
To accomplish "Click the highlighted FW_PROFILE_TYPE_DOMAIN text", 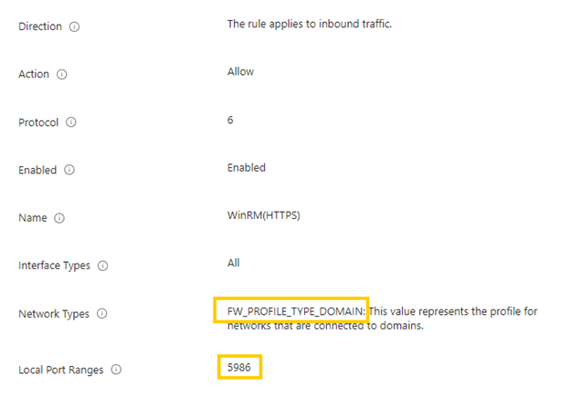I will point(296,311).
